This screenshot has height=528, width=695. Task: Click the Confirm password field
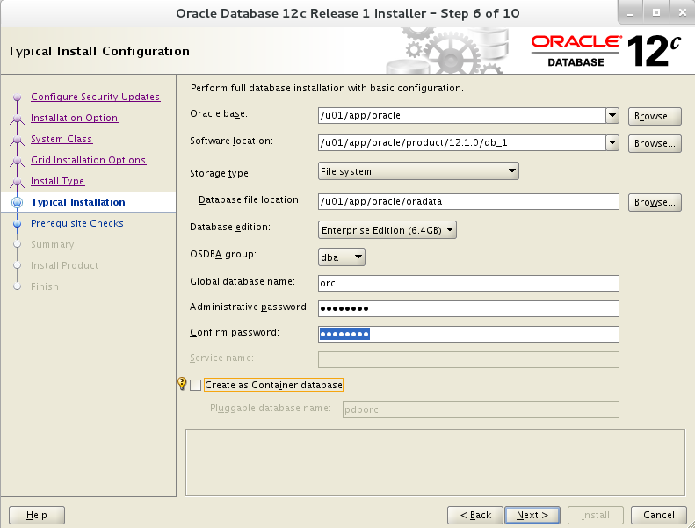tap(468, 334)
